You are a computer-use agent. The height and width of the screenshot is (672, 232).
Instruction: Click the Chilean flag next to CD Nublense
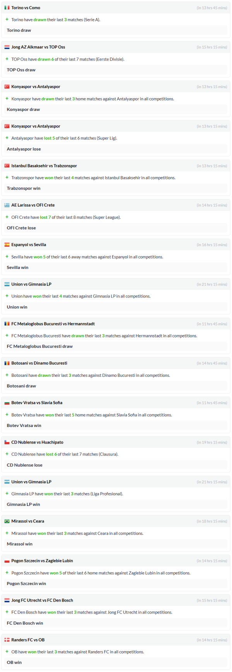7,442
